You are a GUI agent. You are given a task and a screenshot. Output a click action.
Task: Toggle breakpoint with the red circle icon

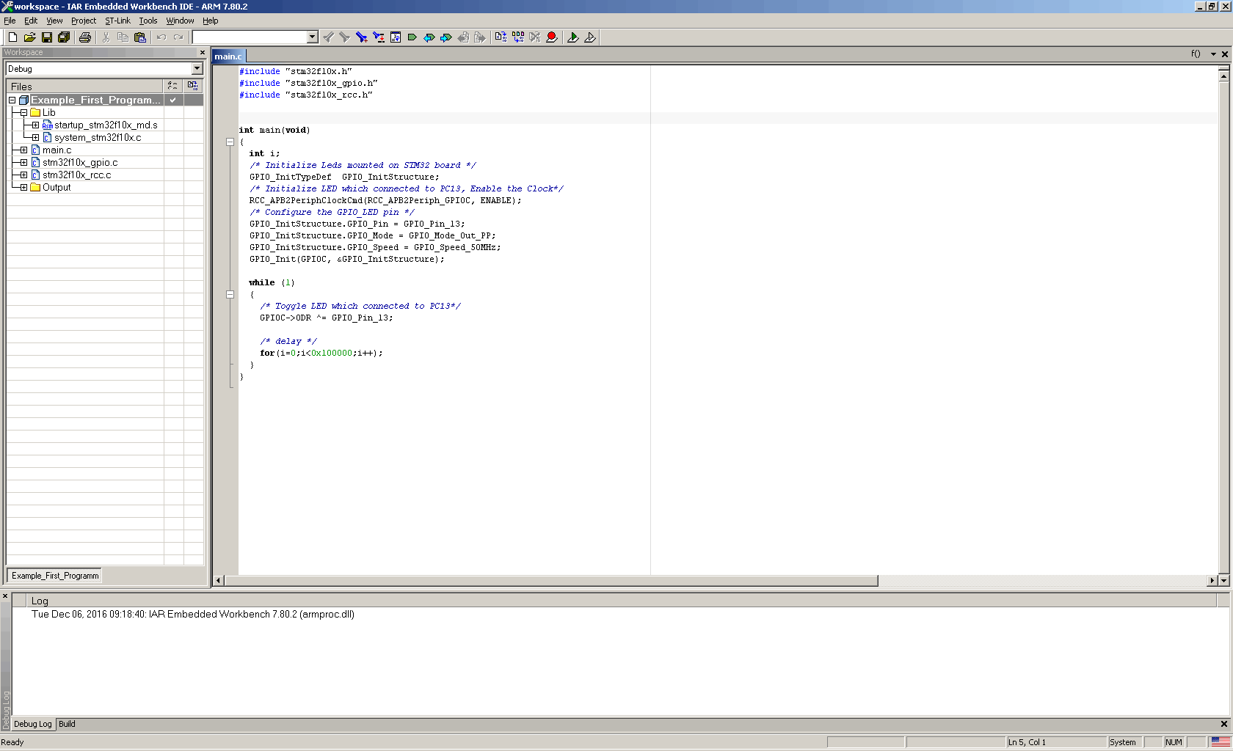pos(552,37)
